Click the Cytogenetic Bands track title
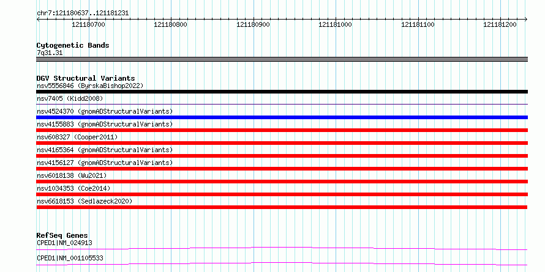 pyautogui.click(x=73, y=45)
